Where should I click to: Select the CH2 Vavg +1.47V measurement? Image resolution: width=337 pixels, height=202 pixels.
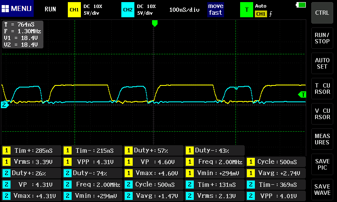(x=153, y=196)
